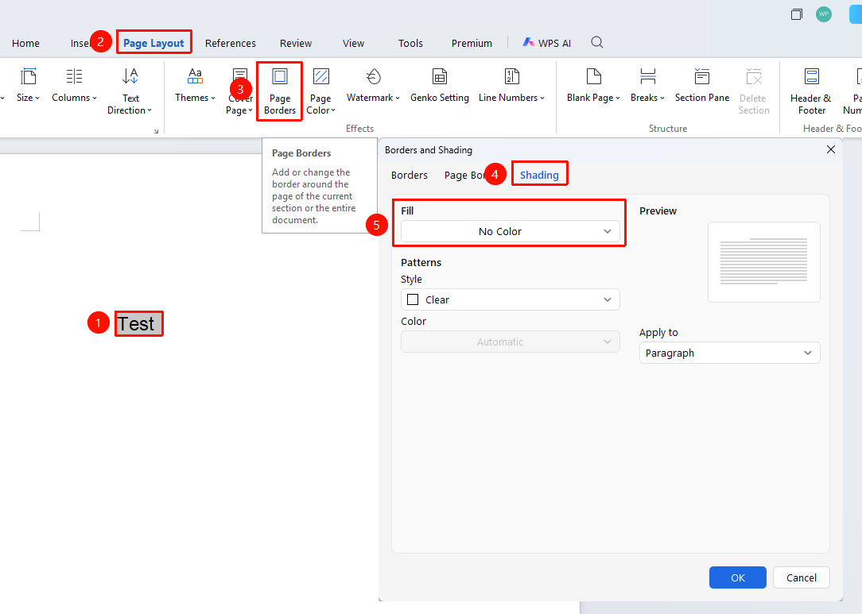Open the Themes gallery
This screenshot has width=862, height=614.
pyautogui.click(x=195, y=85)
